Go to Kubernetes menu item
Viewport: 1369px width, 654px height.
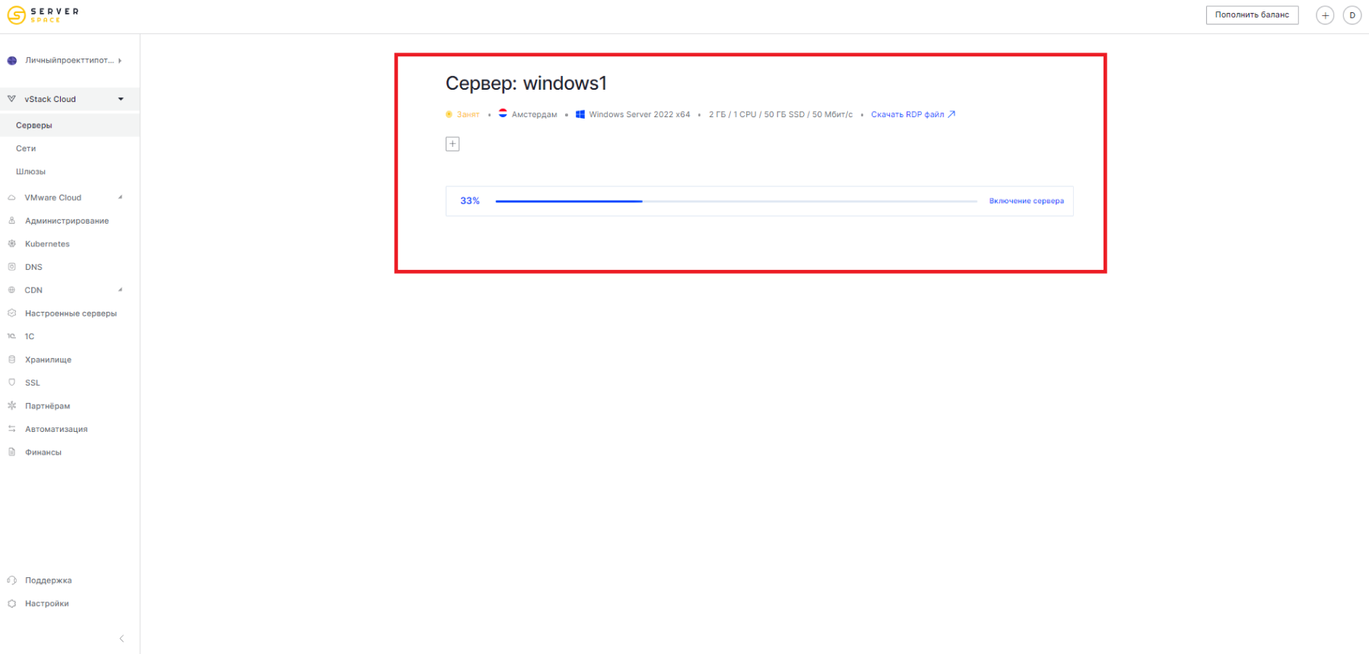coord(47,244)
